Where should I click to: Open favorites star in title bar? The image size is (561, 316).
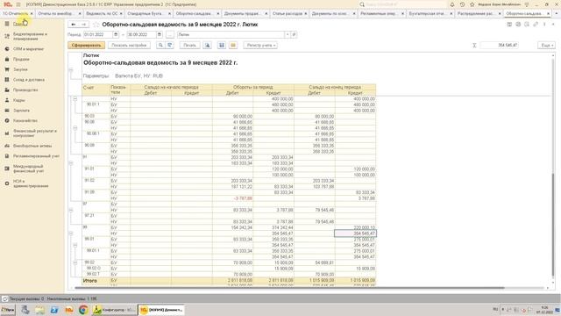(472, 4)
